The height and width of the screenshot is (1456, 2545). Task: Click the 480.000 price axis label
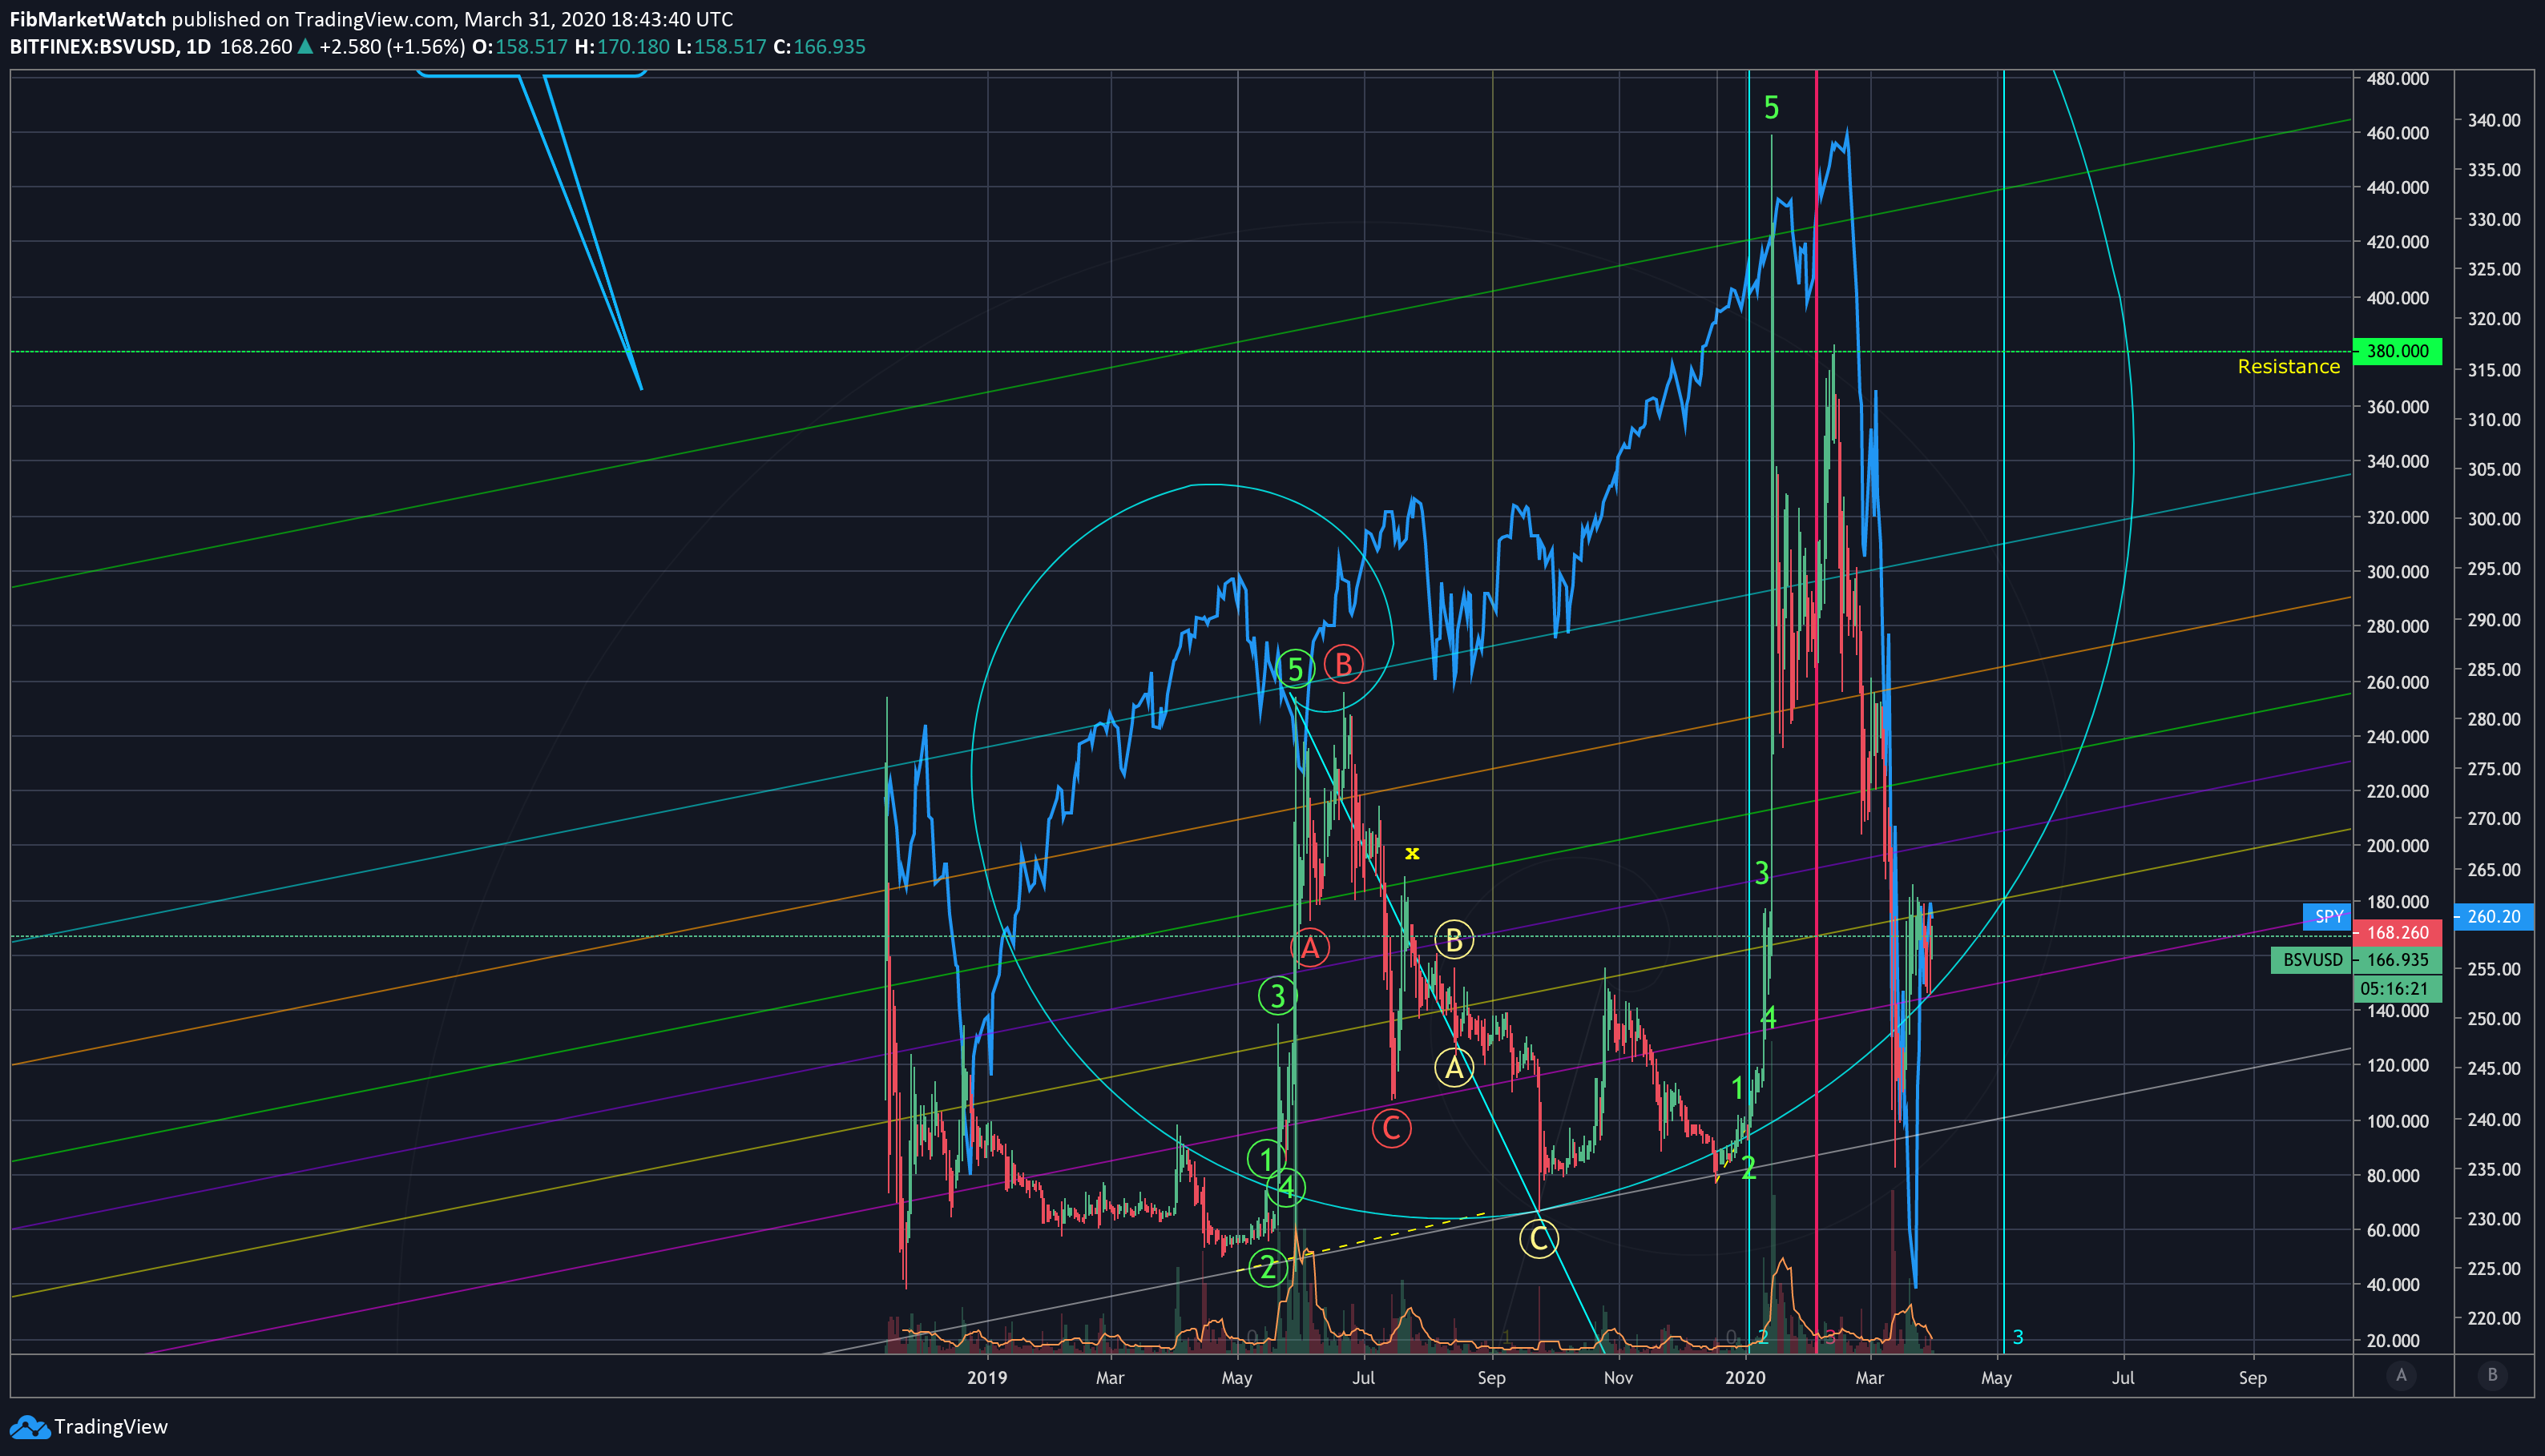(x=2397, y=78)
